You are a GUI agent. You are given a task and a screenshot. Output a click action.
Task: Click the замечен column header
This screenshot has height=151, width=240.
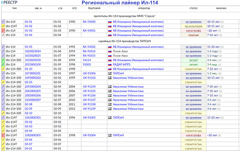[x=221, y=8]
